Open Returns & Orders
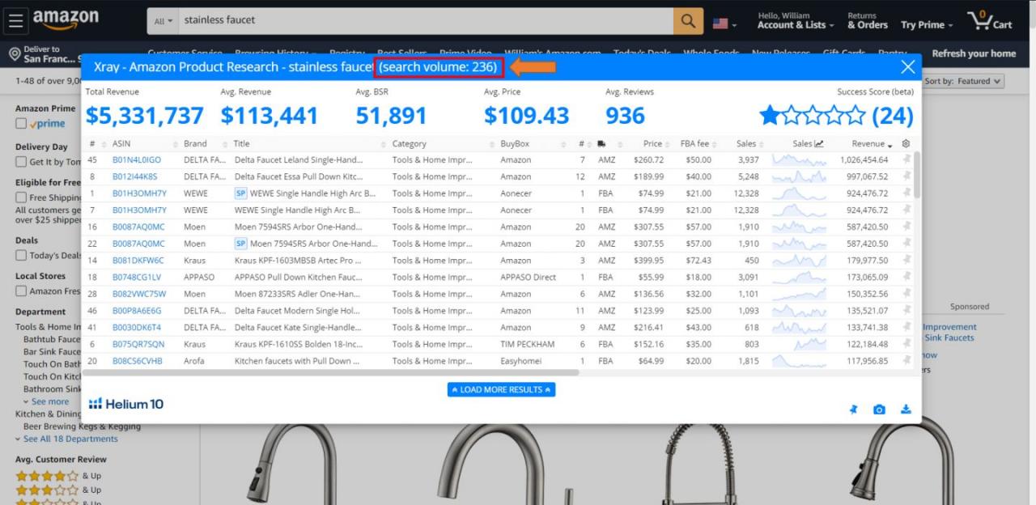The height and width of the screenshot is (505, 1036). click(868, 21)
